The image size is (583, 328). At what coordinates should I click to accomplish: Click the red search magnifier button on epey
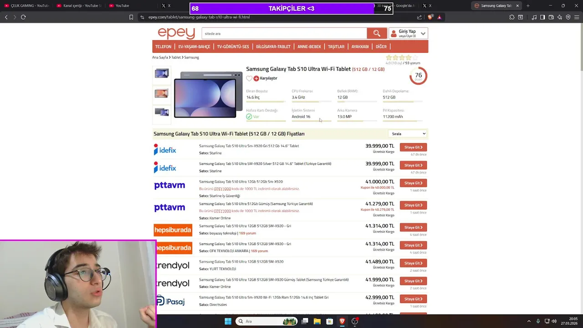click(377, 33)
